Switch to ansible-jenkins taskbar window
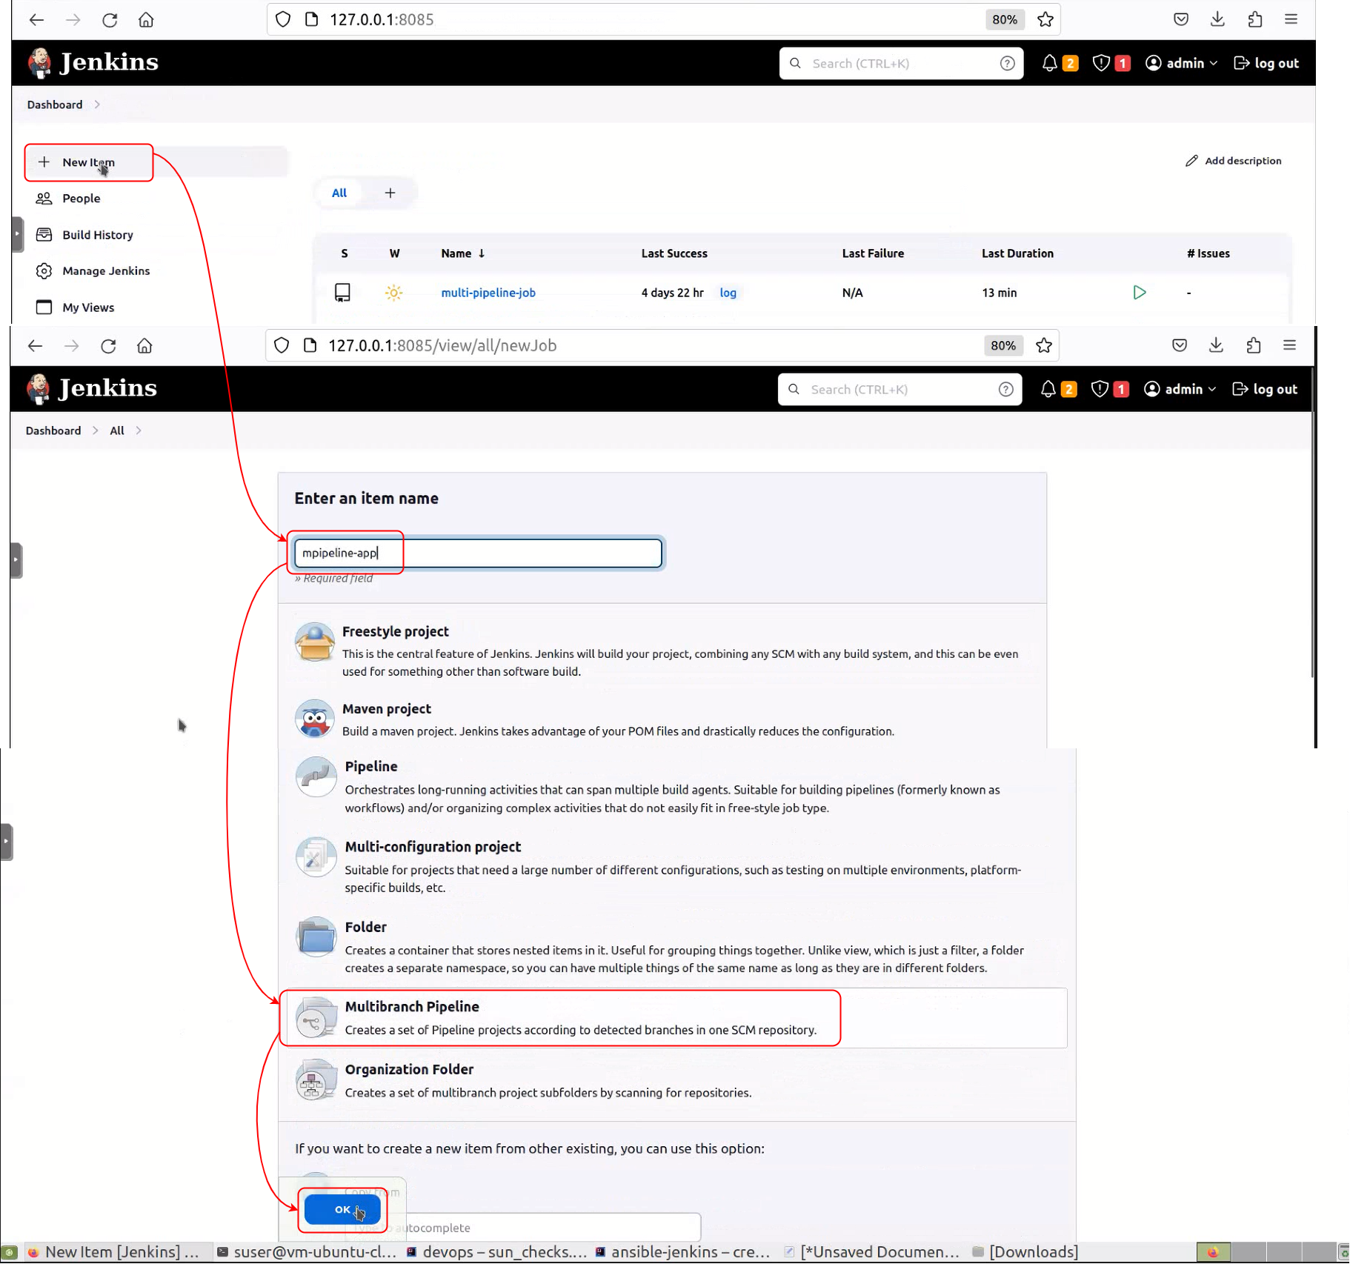The width and height of the screenshot is (1350, 1264). pos(683,1252)
